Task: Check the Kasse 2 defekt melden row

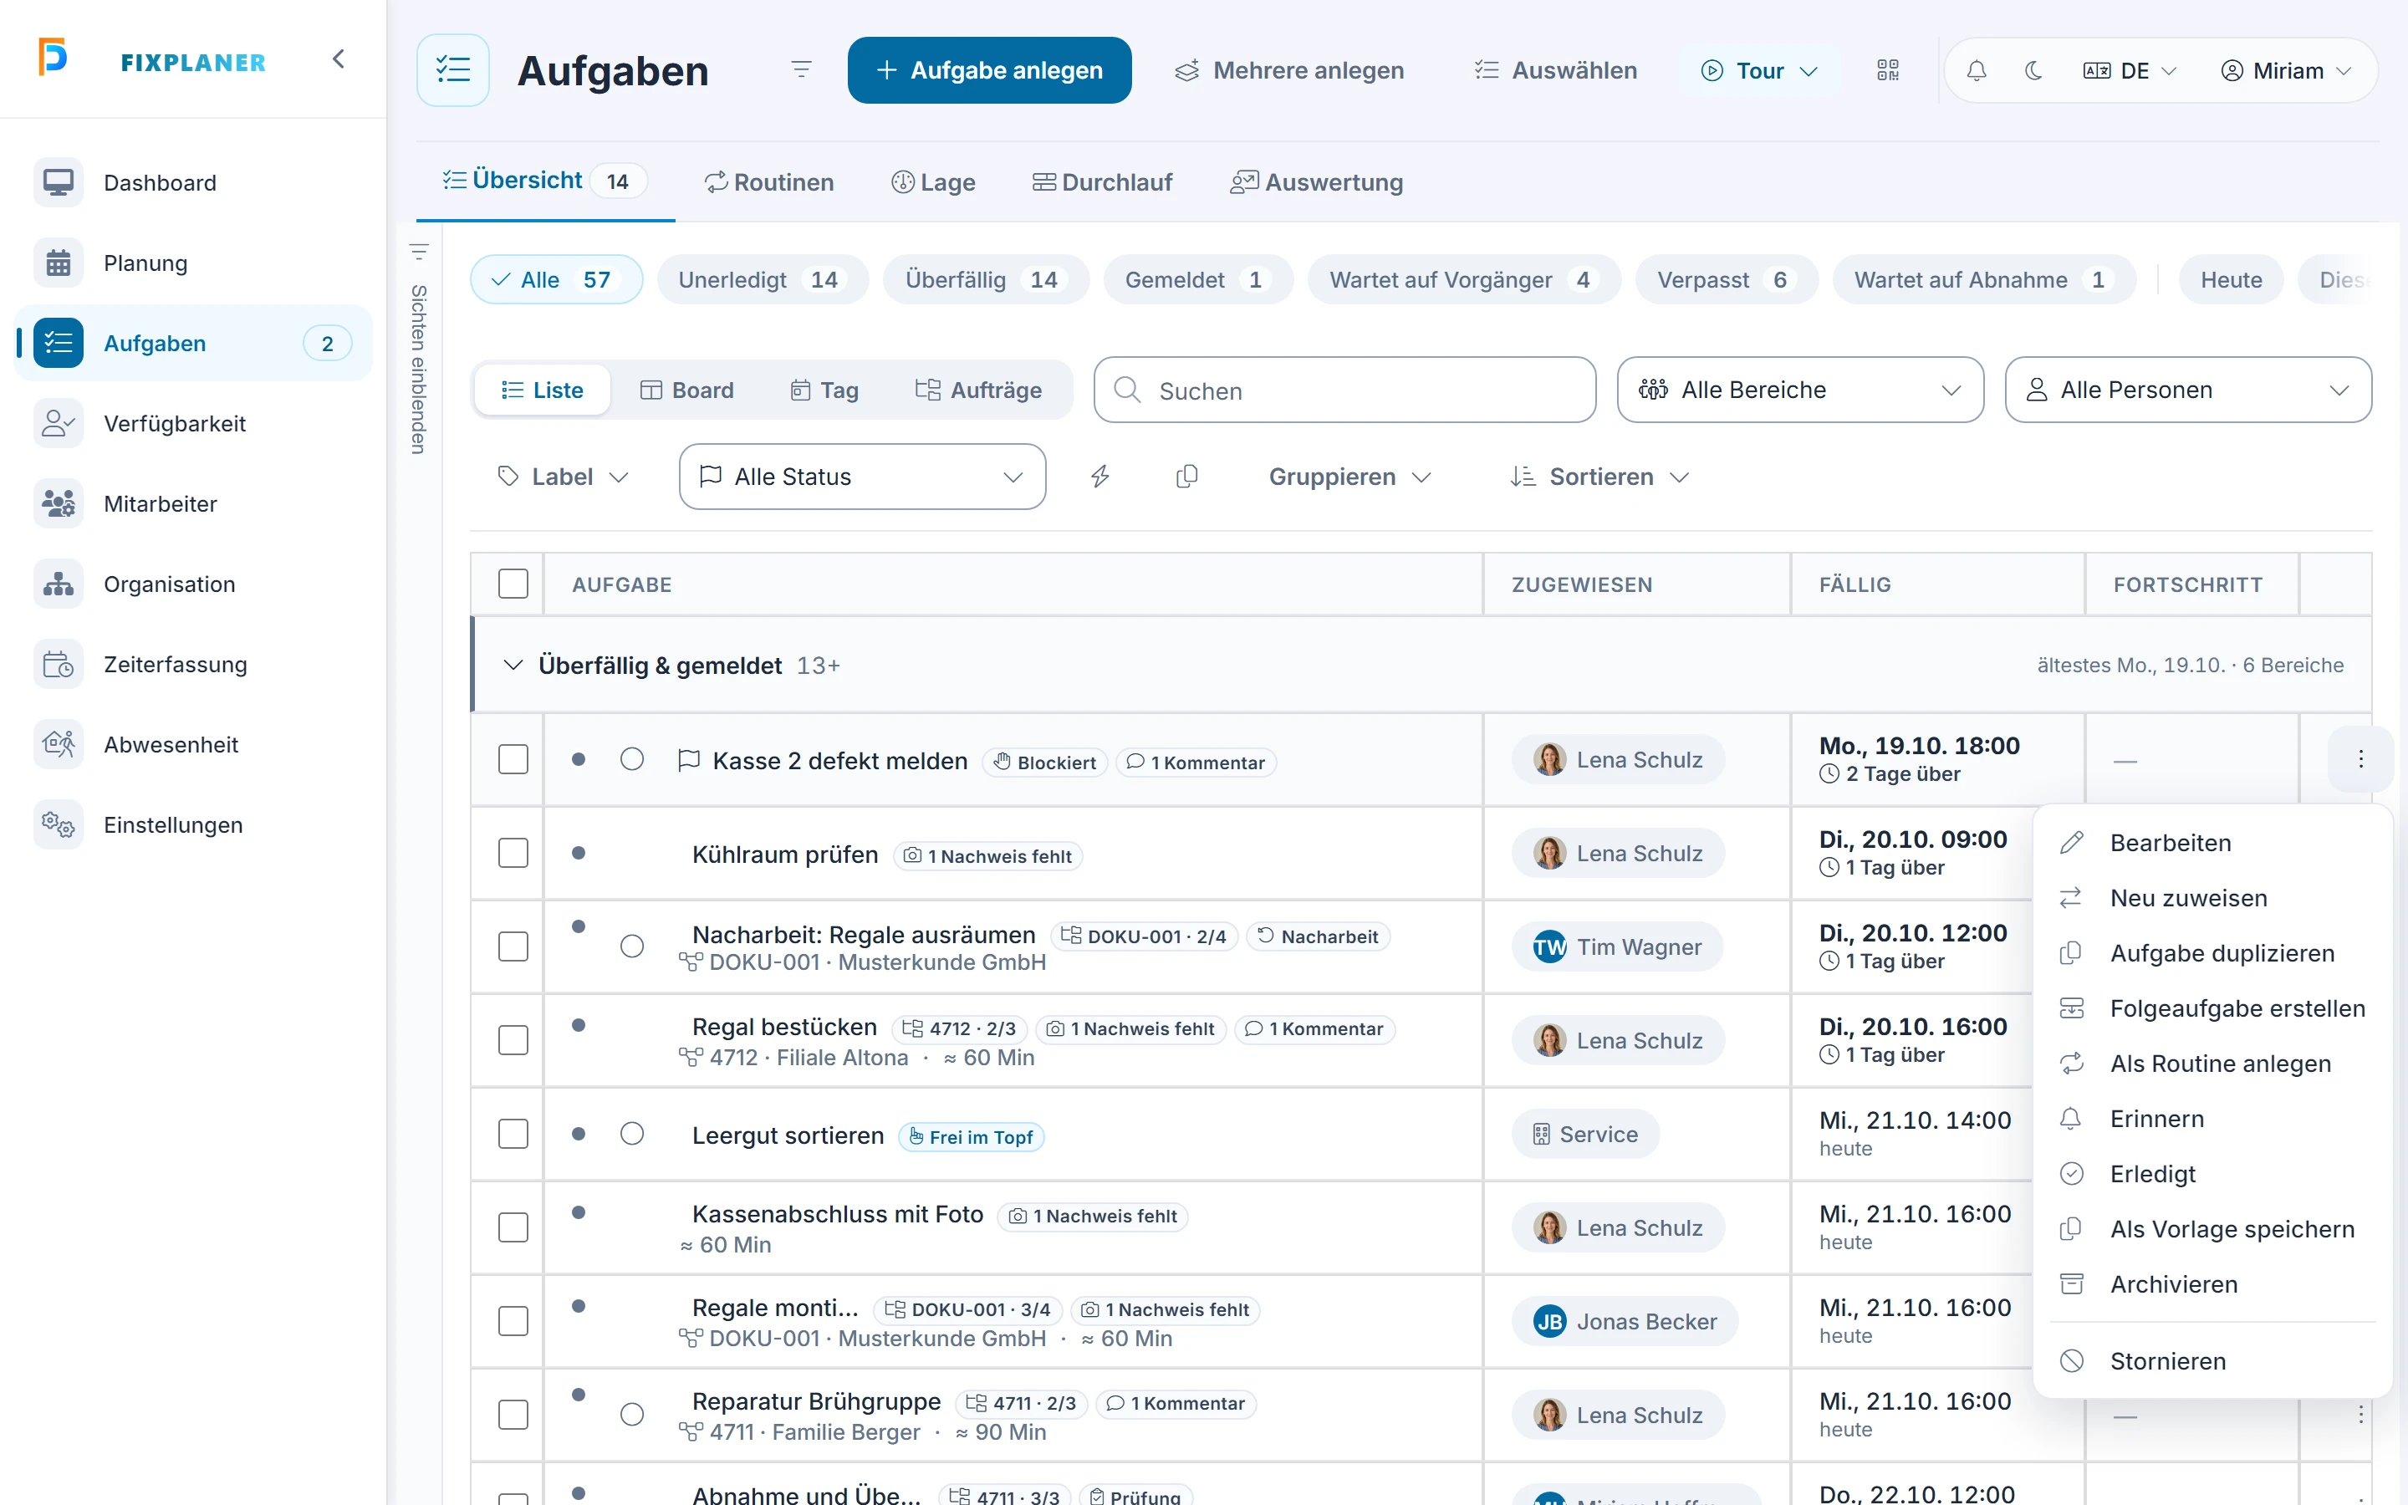Action: click(x=513, y=759)
